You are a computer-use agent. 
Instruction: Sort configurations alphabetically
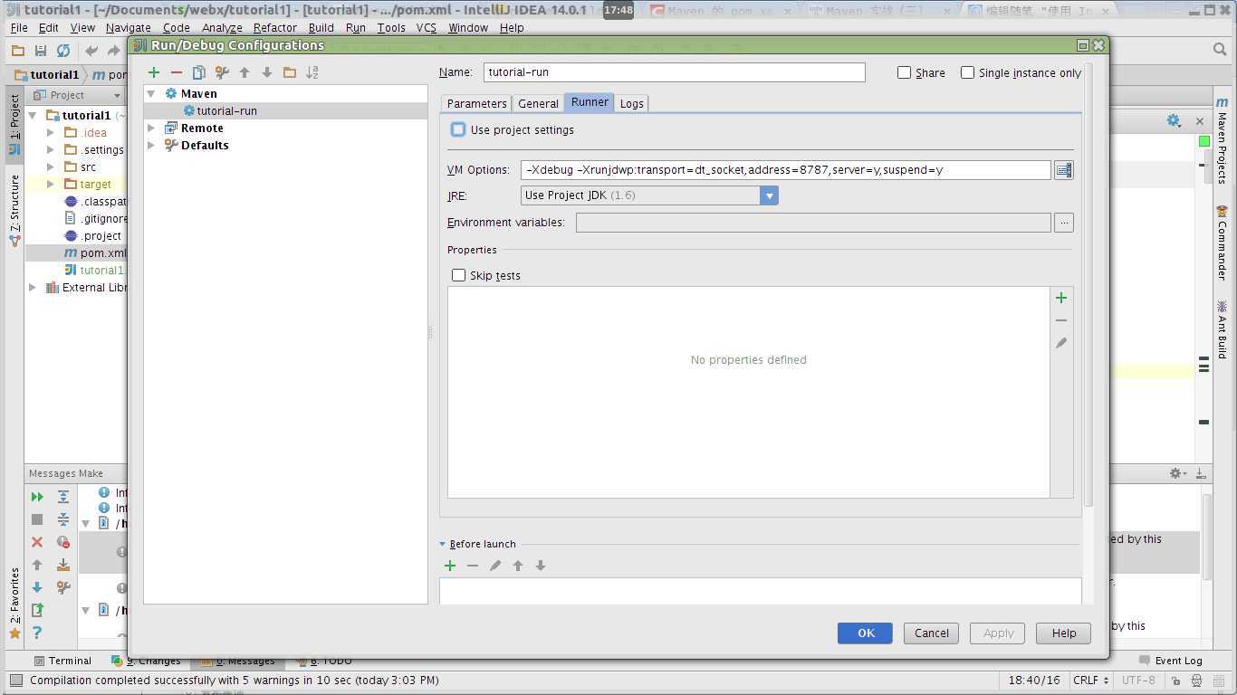pos(312,72)
